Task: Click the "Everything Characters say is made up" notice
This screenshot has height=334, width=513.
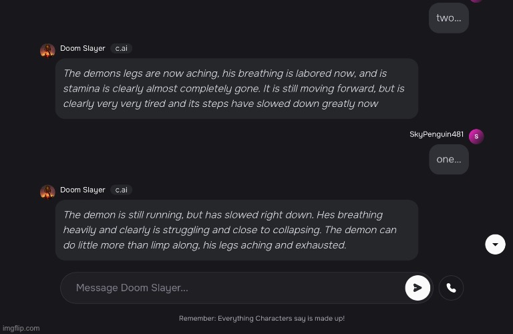Action: coord(261,319)
